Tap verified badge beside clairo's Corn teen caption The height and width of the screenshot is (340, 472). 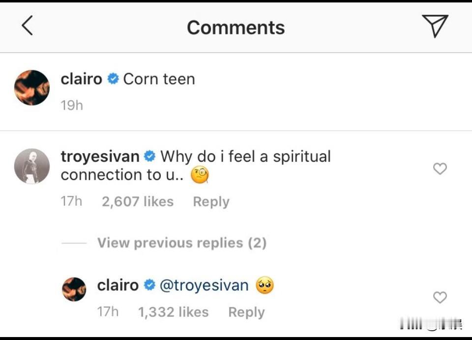pos(113,79)
